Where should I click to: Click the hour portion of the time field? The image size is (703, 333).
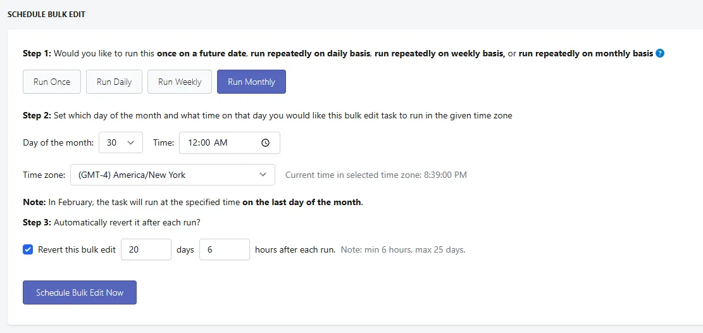tap(193, 142)
